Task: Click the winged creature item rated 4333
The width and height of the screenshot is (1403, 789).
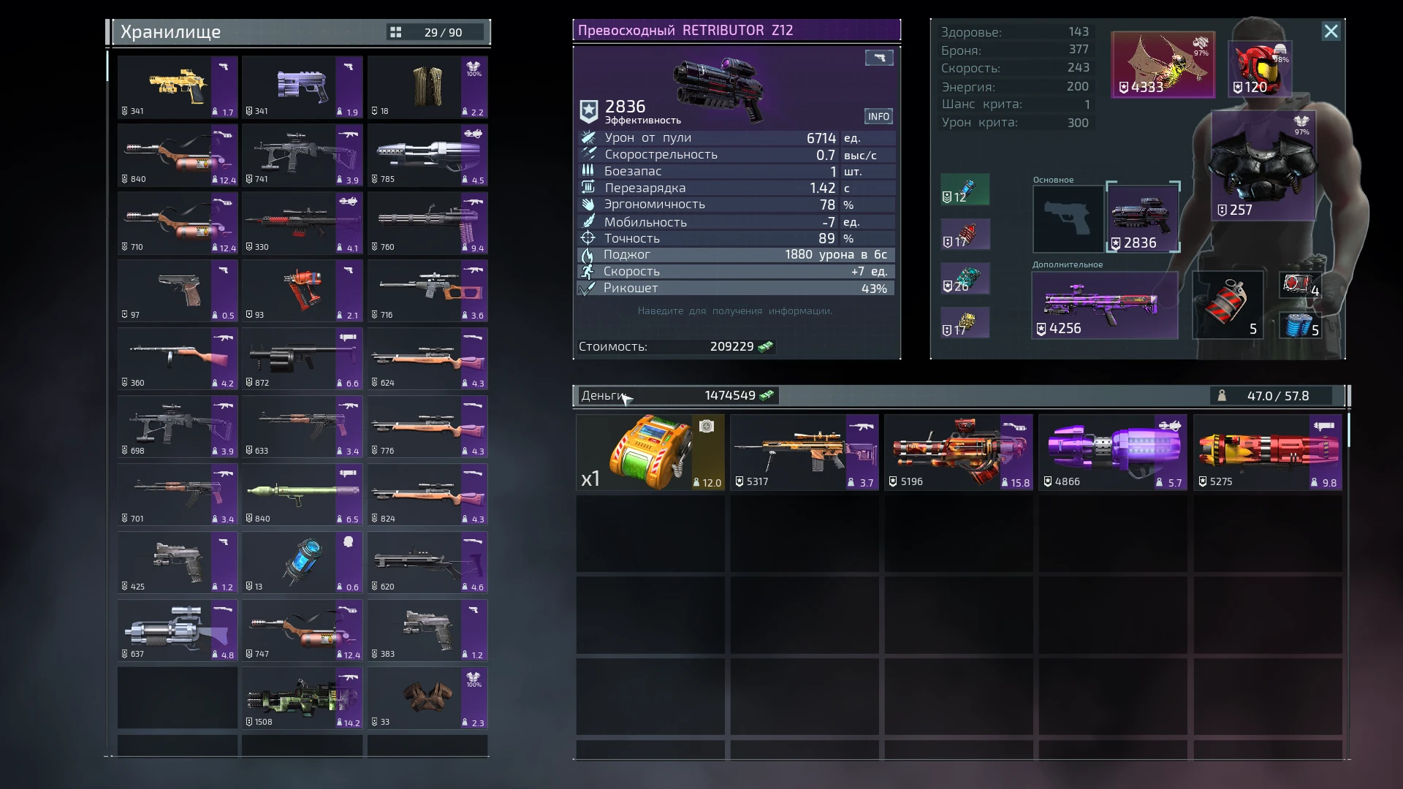Action: (x=1163, y=64)
